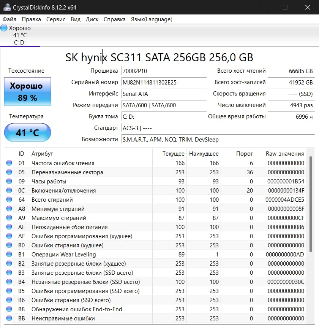
Task: Click the Возможности field with S.M.A.R.T.
Action: click(218, 139)
